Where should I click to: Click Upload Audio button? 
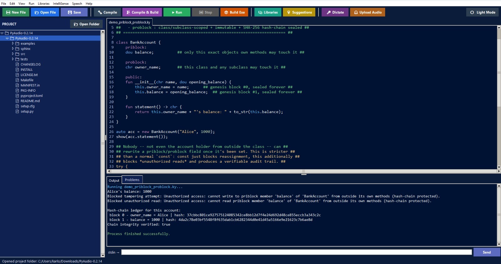(368, 12)
